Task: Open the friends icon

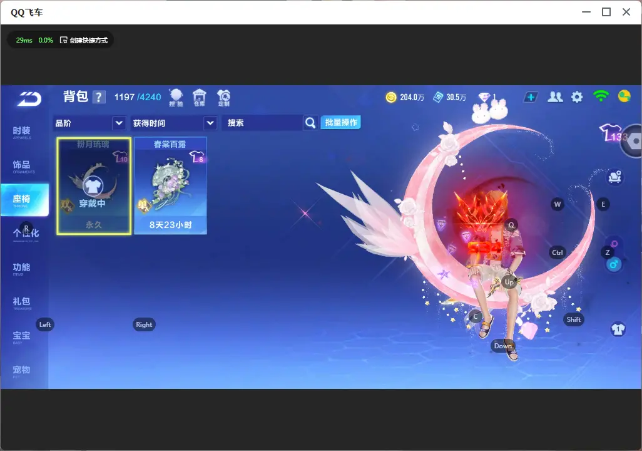Action: click(555, 97)
